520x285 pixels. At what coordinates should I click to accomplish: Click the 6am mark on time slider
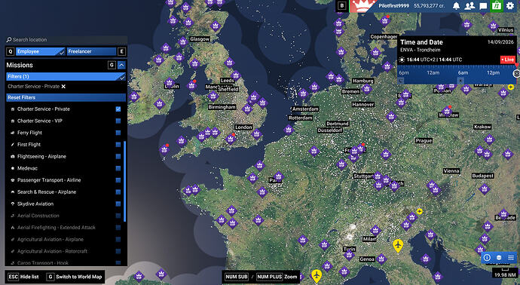[x=463, y=72]
